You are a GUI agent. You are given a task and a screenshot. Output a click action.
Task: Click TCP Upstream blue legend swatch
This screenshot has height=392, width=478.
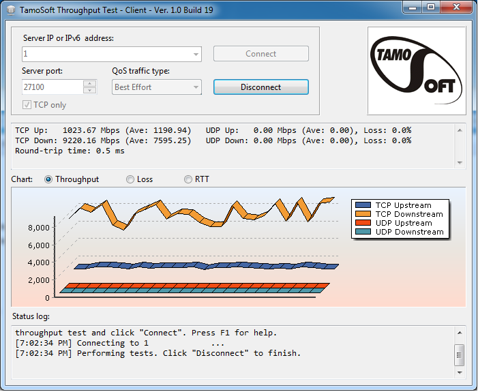[x=363, y=205]
